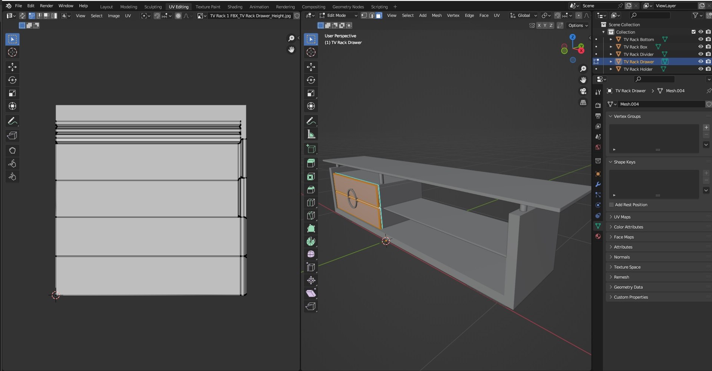
Task: Click the outliner search field
Action: (650, 16)
